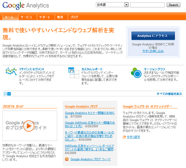
Task: Click the next features arrow
Action: [9, 94]
